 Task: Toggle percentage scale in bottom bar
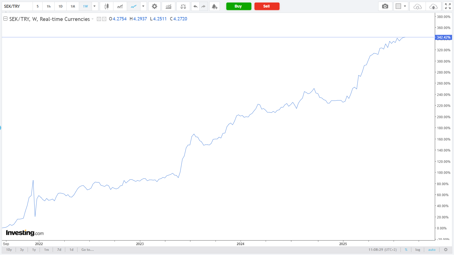406,250
